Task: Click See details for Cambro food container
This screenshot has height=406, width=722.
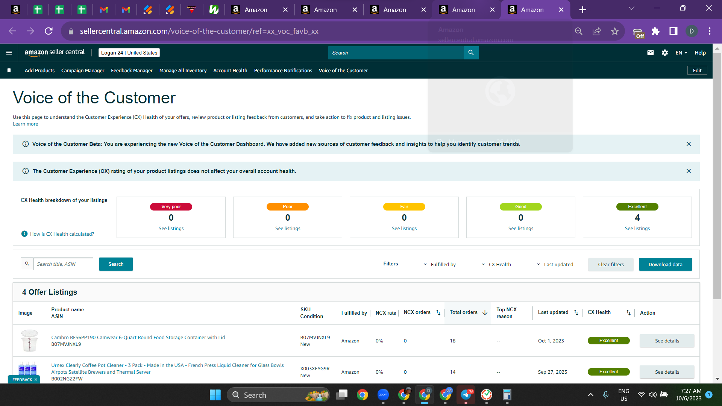Action: 667,341
